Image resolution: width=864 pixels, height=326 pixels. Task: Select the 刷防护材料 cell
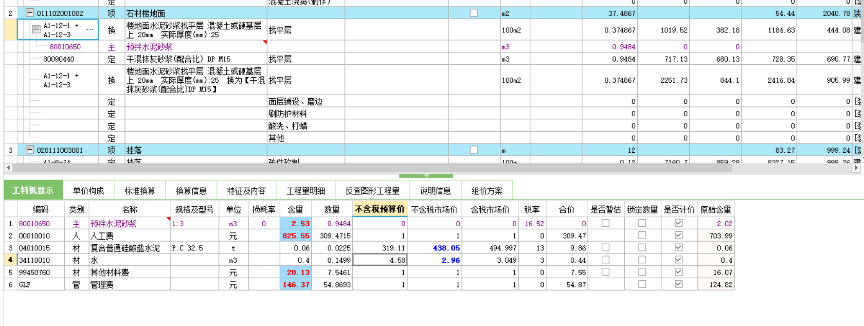click(x=305, y=114)
